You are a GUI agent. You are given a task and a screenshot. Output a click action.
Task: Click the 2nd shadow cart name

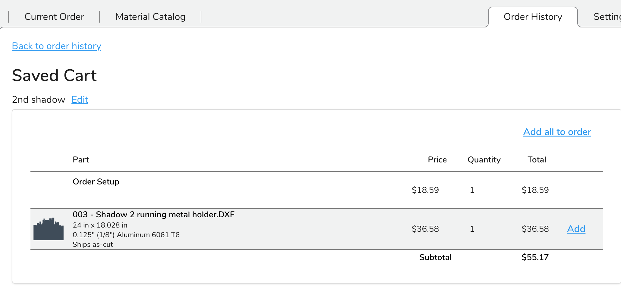(39, 99)
